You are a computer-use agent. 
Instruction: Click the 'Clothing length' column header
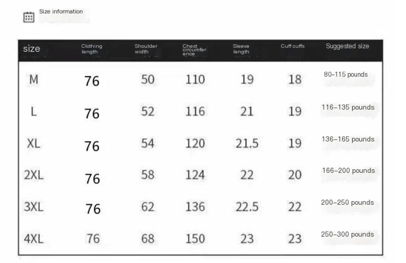(x=92, y=49)
